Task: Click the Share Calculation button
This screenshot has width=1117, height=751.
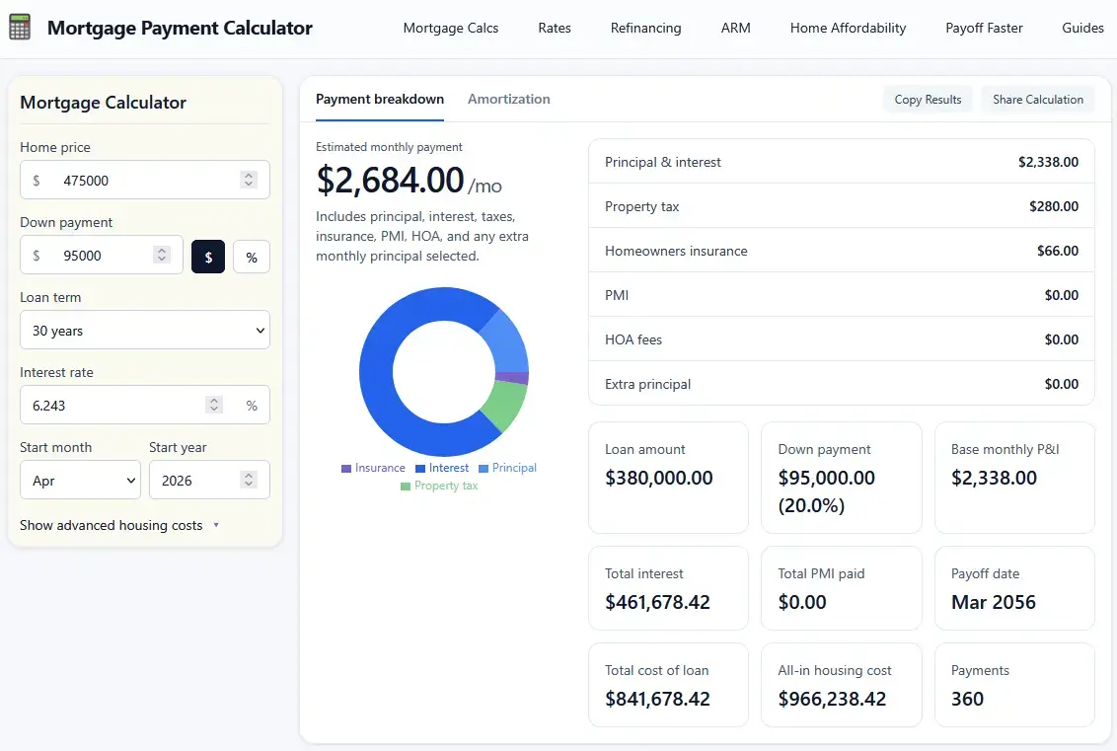Action: [1037, 99]
